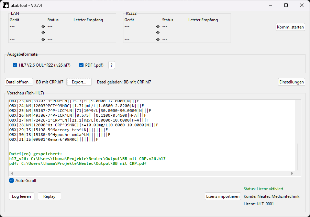Viewport: 310px width, 217px height.
Task: Clear the log with Log leeren
Action: [x=22, y=196]
